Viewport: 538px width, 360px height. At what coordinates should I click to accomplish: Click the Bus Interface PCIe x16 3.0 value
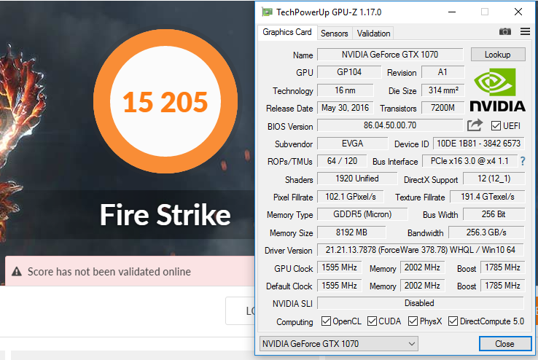469,161
